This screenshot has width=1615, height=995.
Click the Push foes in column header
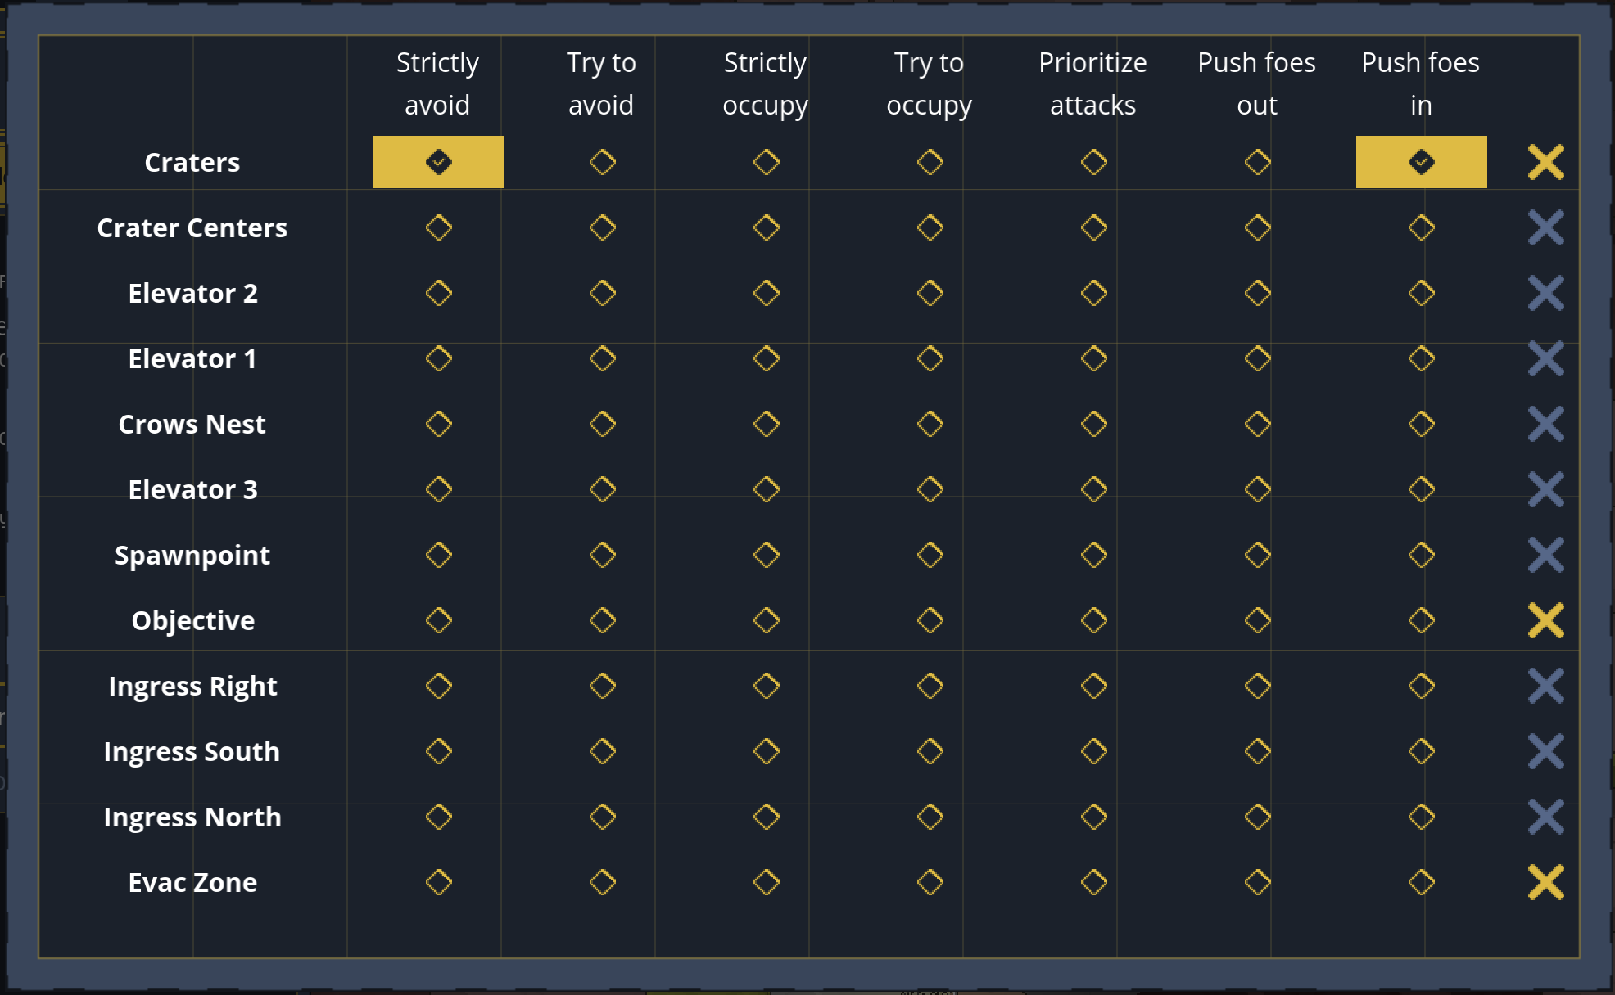pos(1420,83)
